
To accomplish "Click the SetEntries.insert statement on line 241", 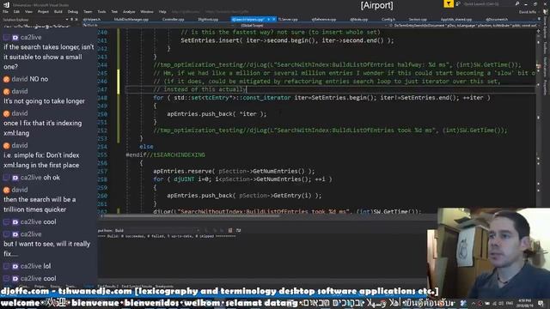I will tap(287, 40).
